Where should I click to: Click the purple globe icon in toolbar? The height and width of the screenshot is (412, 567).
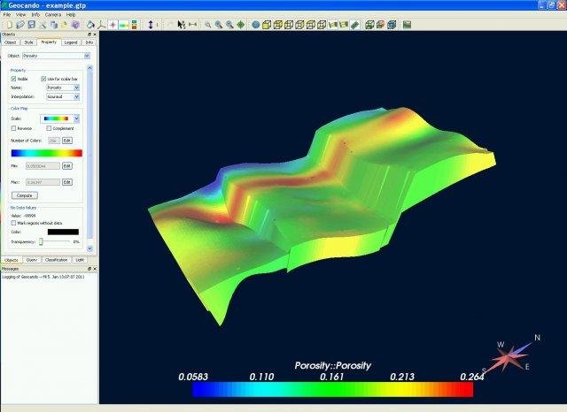pyautogui.click(x=75, y=25)
